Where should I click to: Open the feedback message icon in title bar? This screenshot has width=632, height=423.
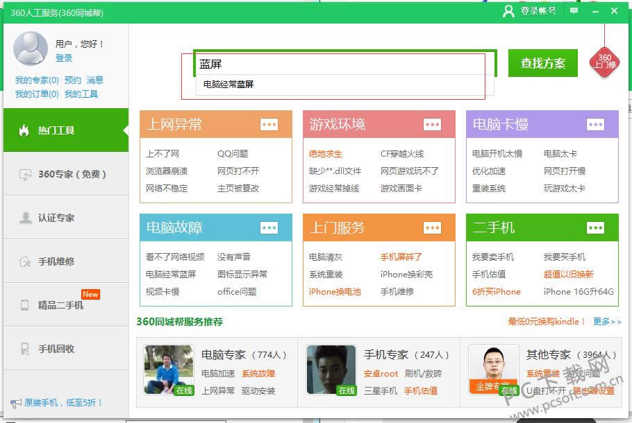pyautogui.click(x=574, y=11)
